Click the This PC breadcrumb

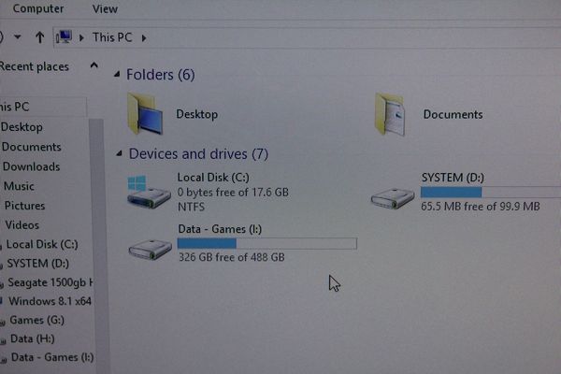(112, 37)
